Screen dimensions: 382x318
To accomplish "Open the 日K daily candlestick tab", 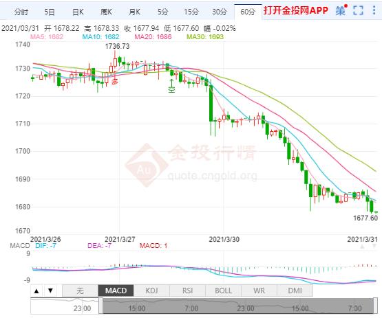I will coord(78,12).
